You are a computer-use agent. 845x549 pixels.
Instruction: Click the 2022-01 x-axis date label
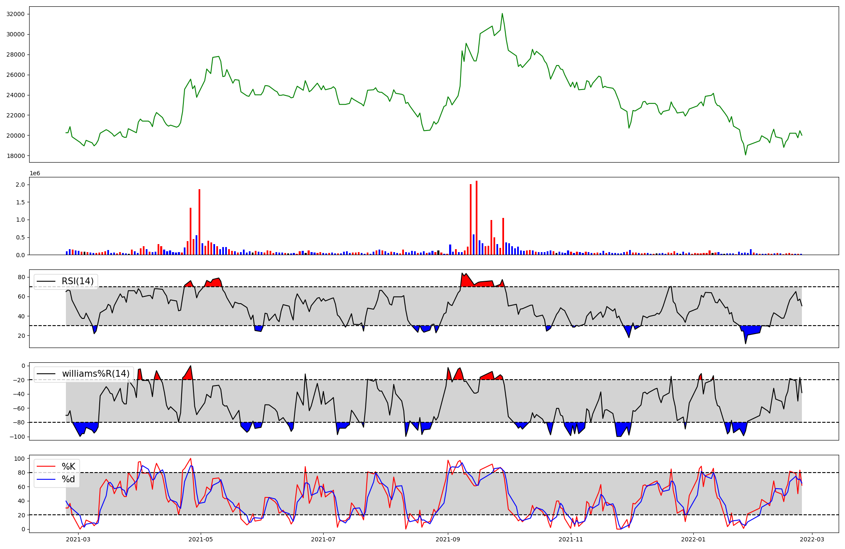693,539
